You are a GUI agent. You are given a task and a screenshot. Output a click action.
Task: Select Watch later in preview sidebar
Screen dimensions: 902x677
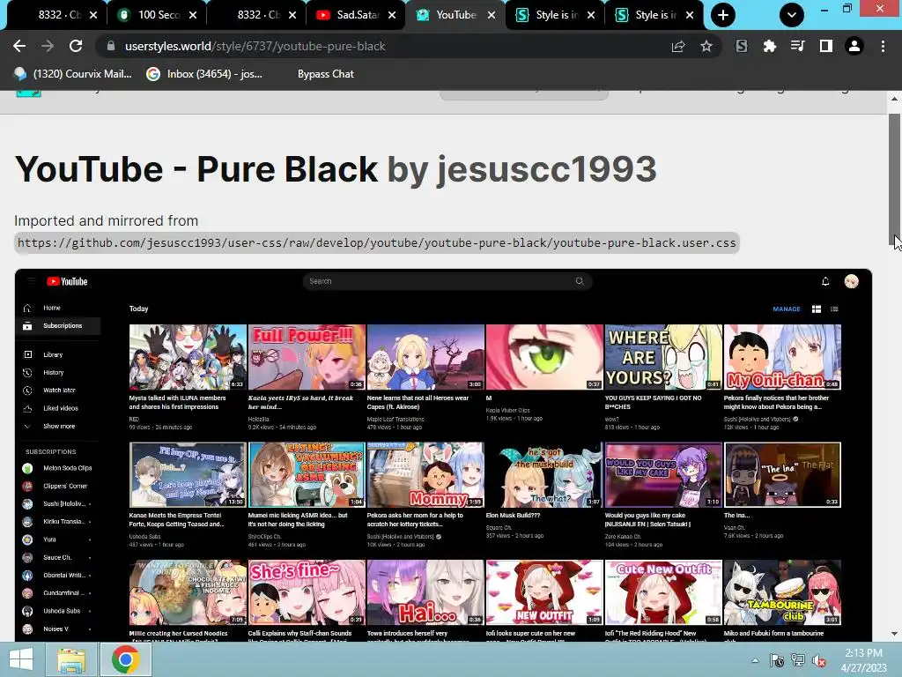[57, 391]
